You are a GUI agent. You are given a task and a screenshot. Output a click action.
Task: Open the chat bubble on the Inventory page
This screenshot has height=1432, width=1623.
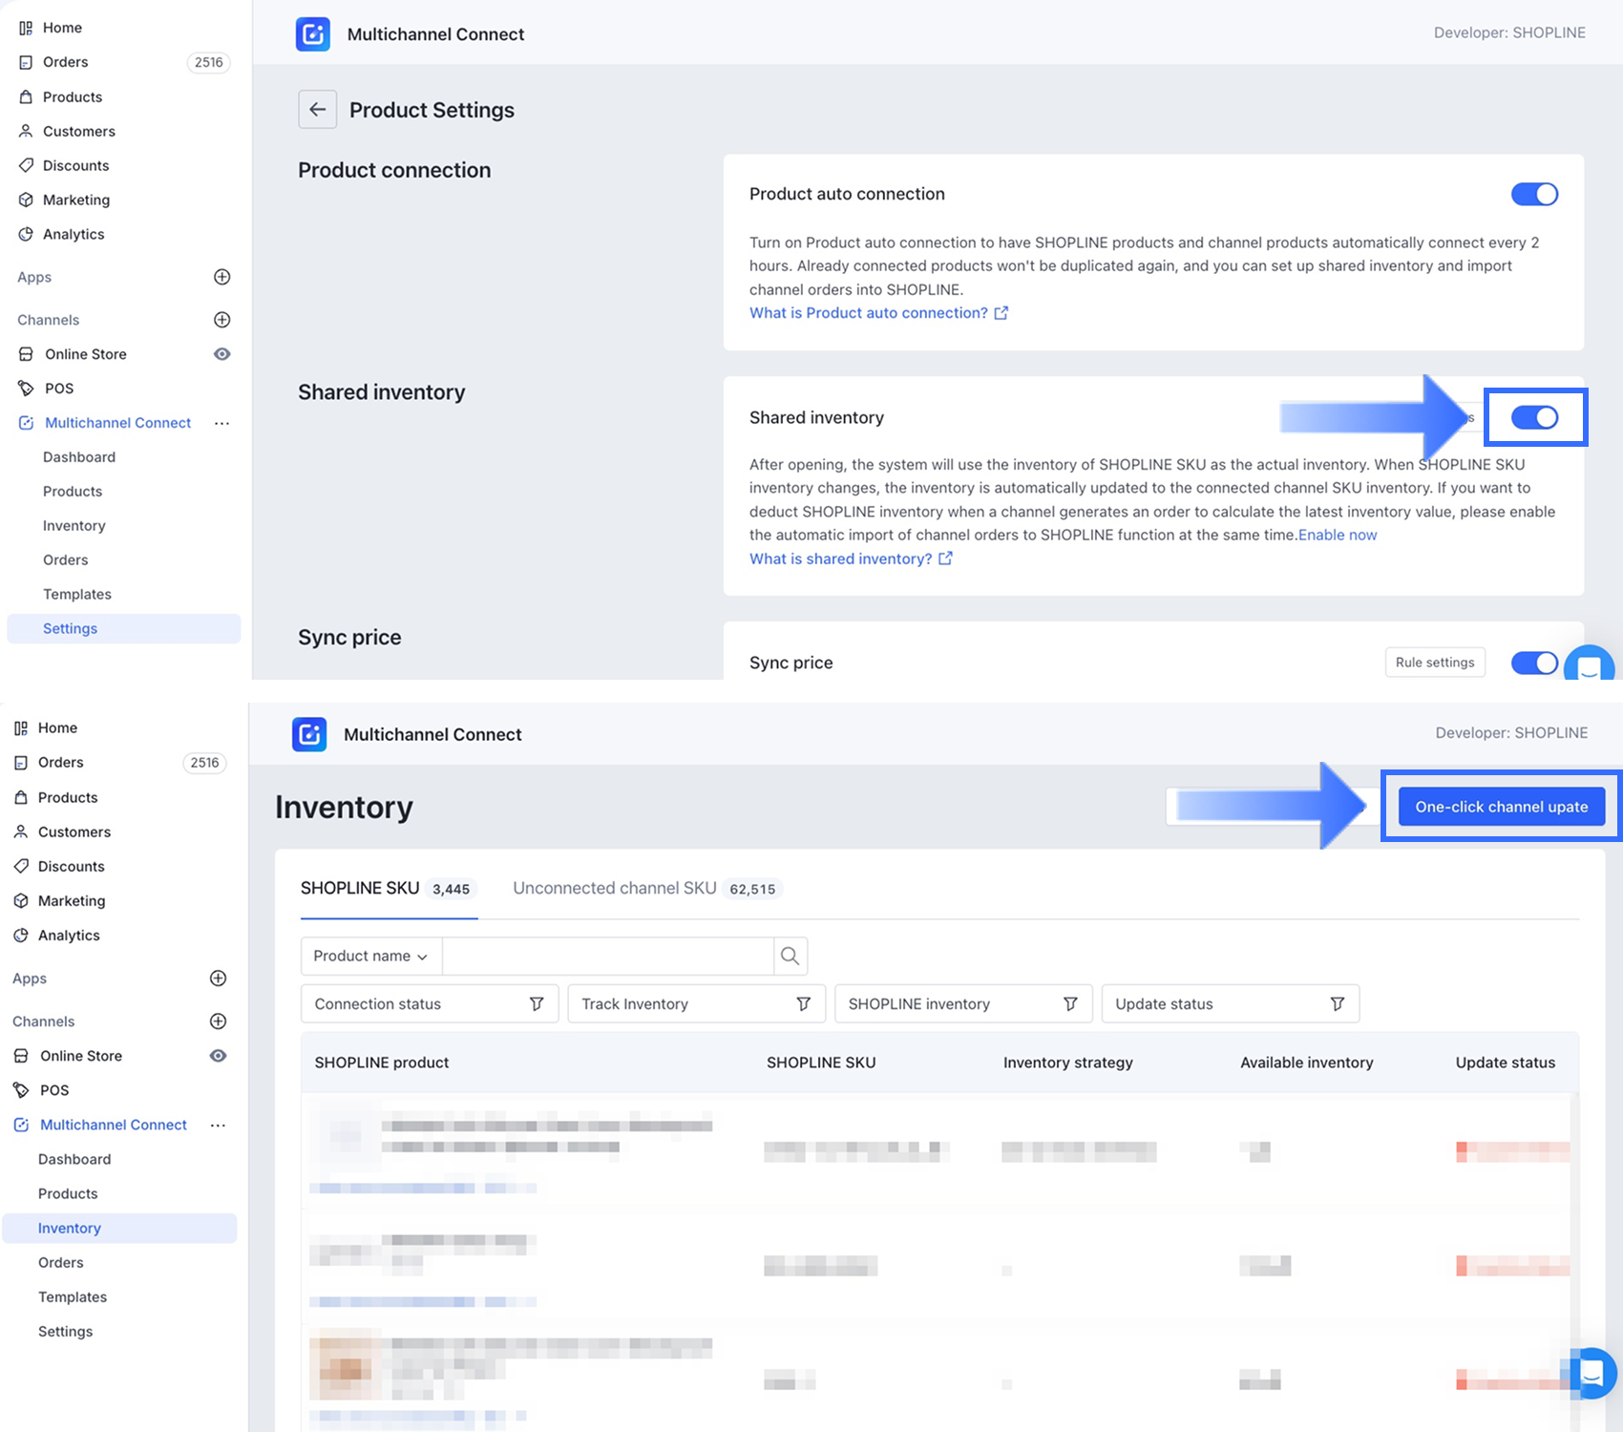click(1591, 1373)
